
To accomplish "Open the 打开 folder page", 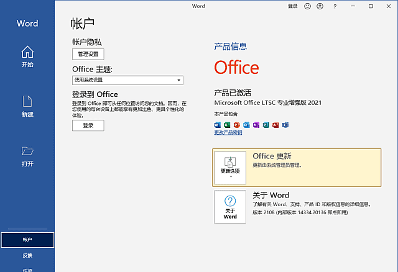I will (27, 156).
